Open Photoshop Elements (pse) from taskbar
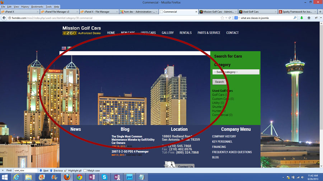Screen dimensions: 323x181 point(129,177)
